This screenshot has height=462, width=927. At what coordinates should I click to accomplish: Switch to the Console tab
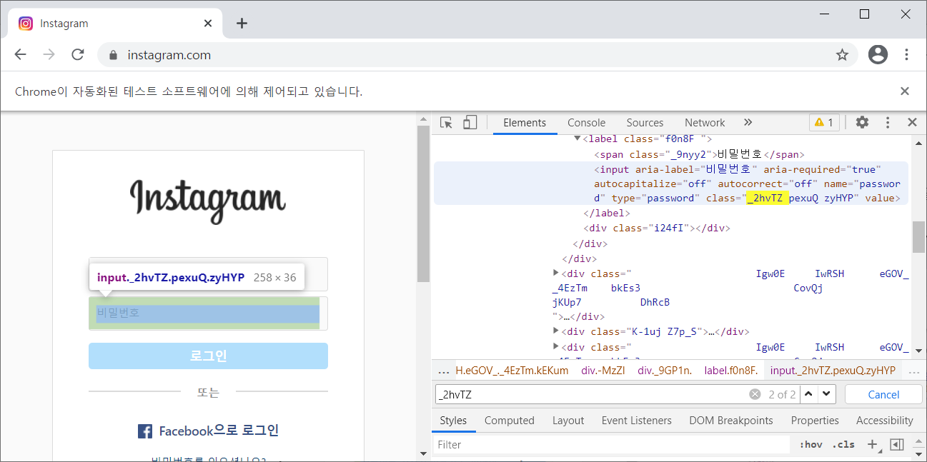586,123
